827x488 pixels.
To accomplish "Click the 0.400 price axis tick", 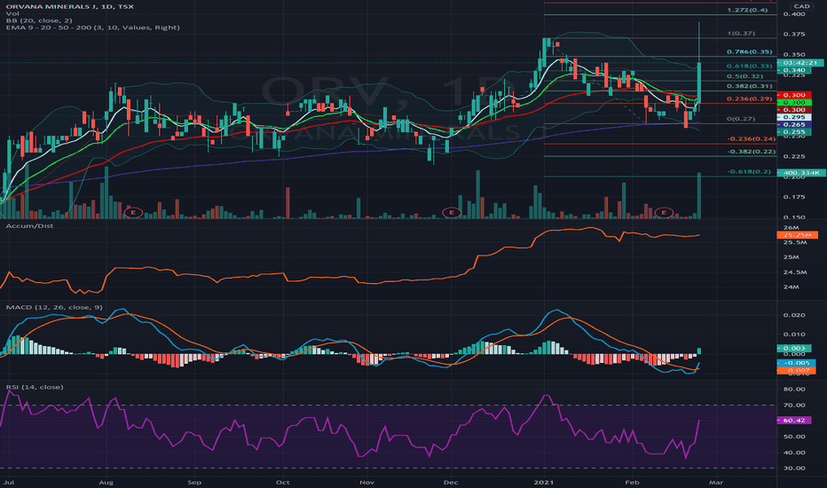I will (794, 13).
